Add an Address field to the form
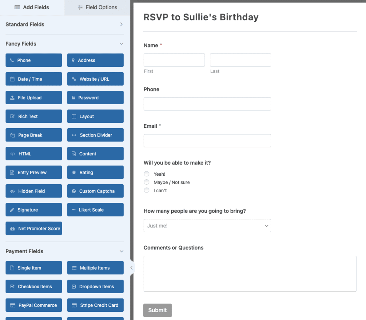 (95, 60)
